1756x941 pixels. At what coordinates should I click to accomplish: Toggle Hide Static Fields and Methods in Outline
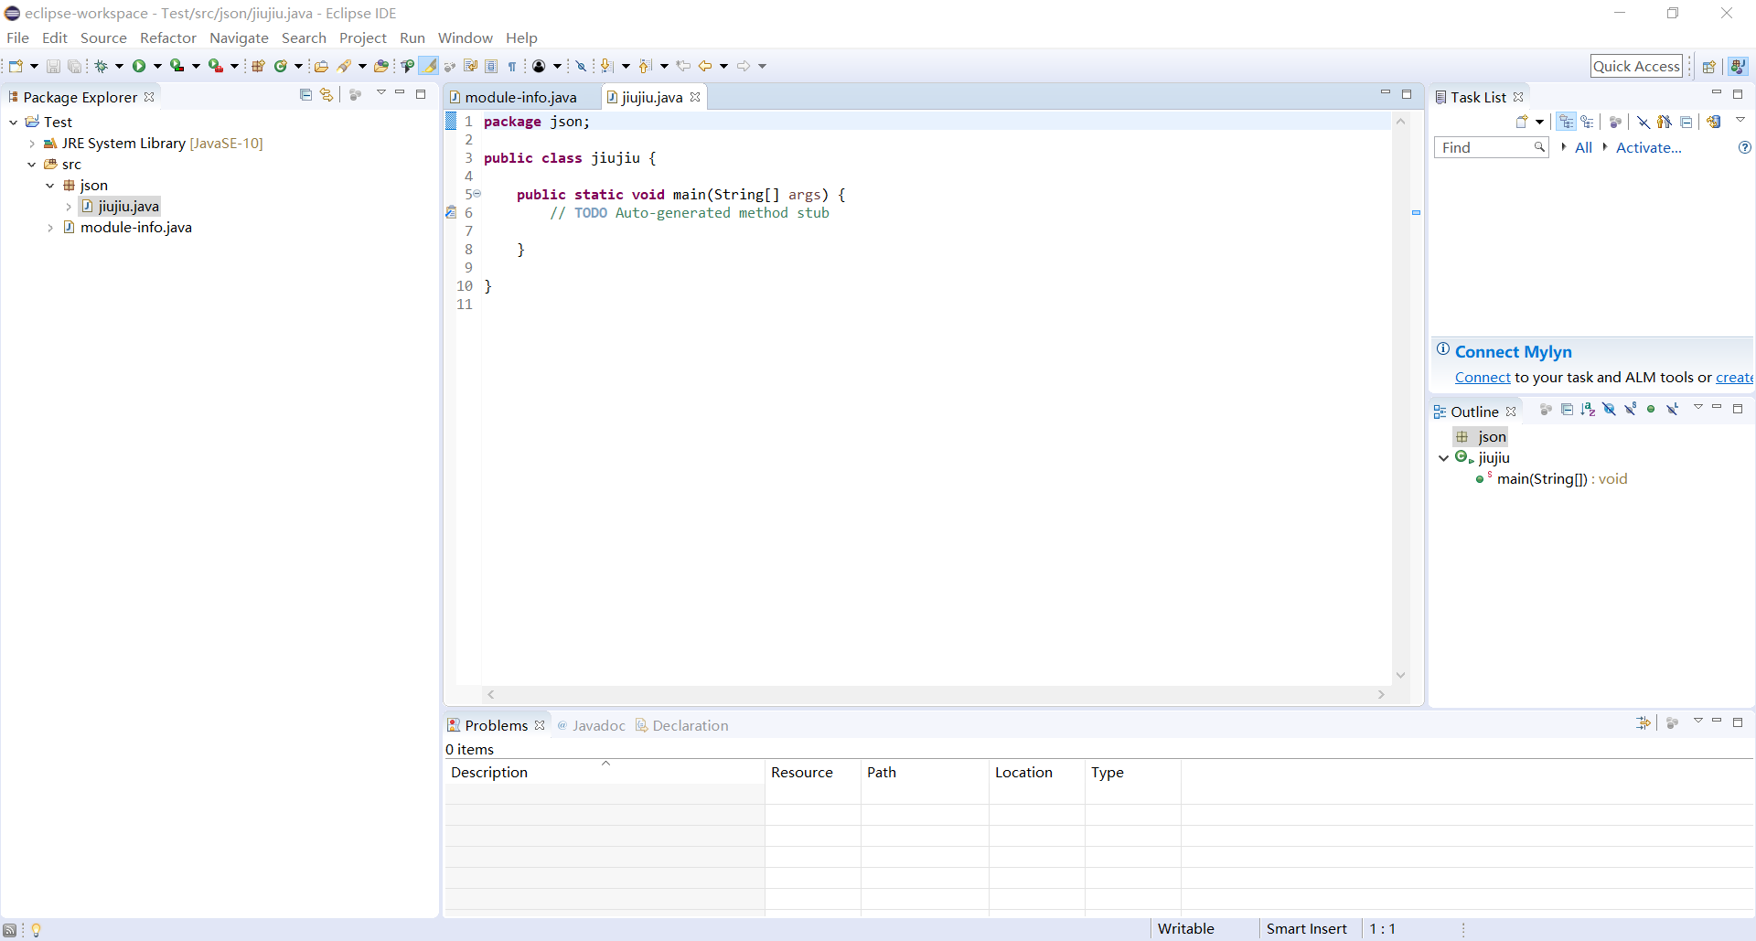point(1630,410)
